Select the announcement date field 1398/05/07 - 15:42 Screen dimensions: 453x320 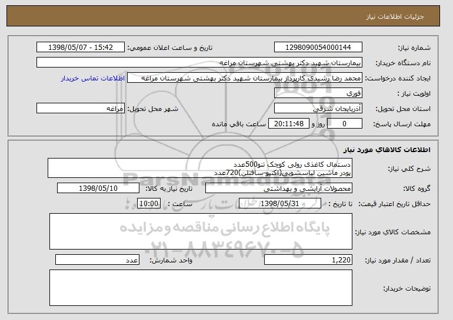click(81, 48)
